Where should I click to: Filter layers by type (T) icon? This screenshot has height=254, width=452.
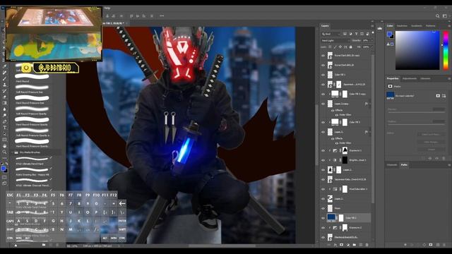point(356,34)
